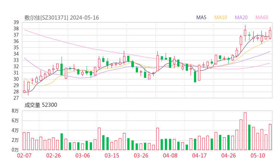The height and width of the screenshot is (164, 276).
Task: Select the MA60 legend label
Action: point(262,18)
